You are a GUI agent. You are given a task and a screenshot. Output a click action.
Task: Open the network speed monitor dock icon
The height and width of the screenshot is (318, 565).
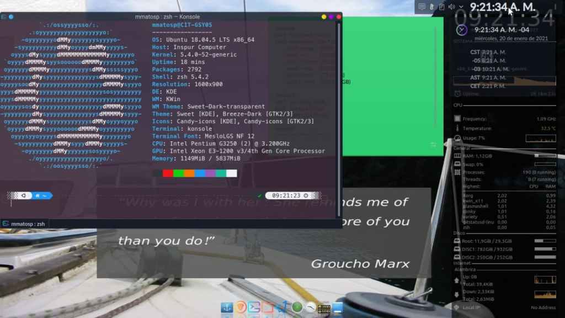[x=324, y=308]
